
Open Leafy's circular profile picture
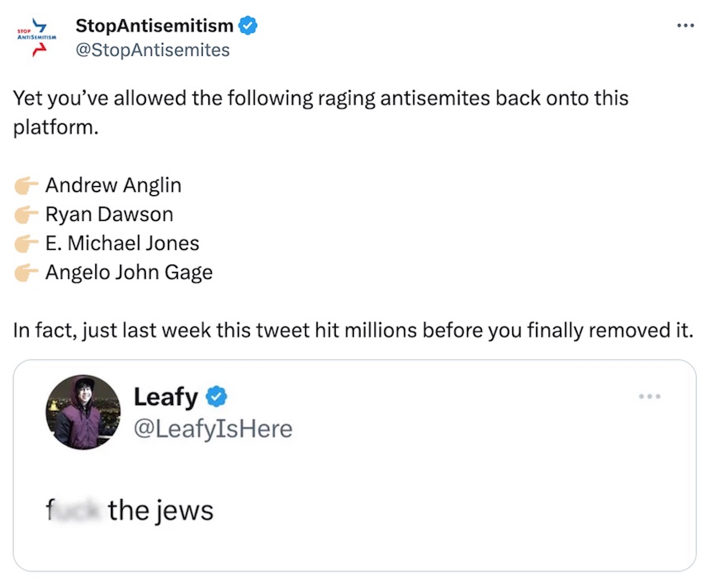click(83, 412)
